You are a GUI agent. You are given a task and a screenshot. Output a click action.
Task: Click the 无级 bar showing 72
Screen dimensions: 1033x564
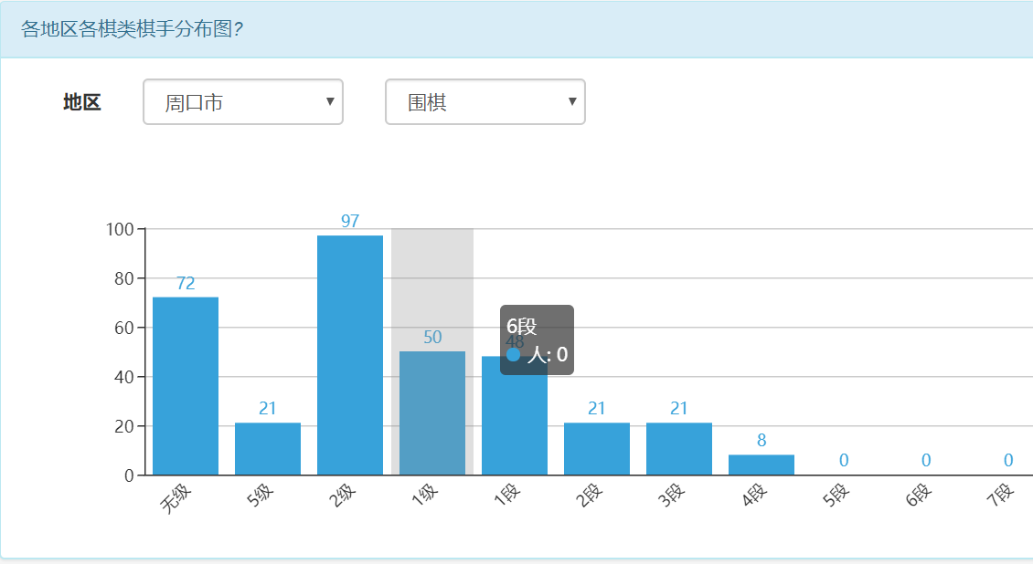pos(186,386)
